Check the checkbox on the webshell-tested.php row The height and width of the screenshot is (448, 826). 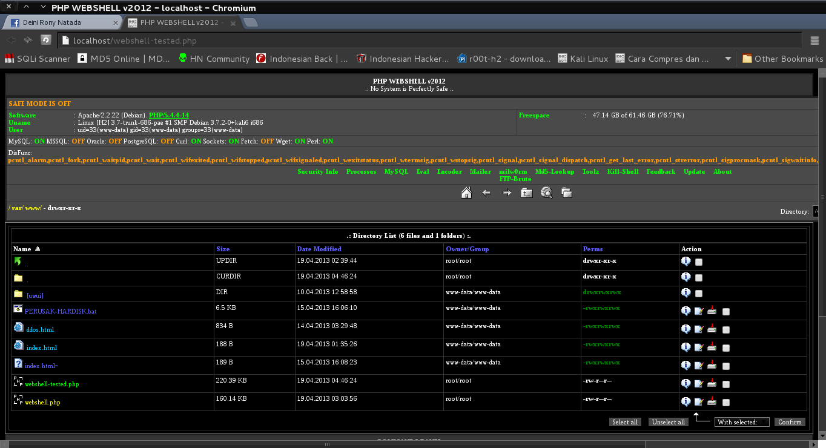tap(726, 383)
